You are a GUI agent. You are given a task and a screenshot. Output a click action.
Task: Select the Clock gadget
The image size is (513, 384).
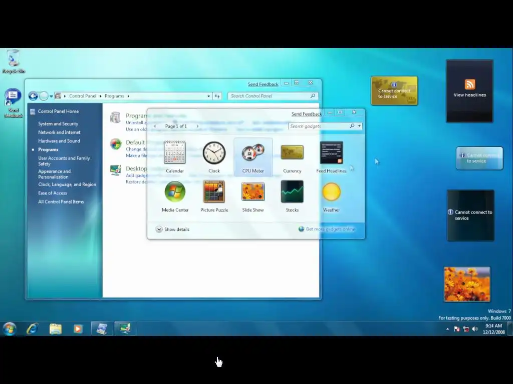point(214,156)
